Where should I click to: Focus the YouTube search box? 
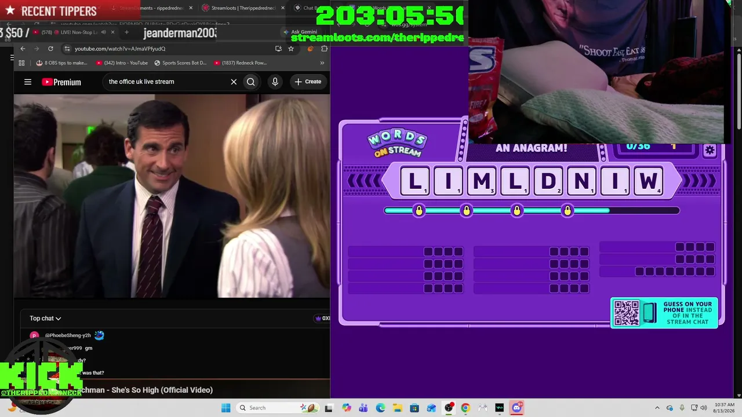(167, 82)
